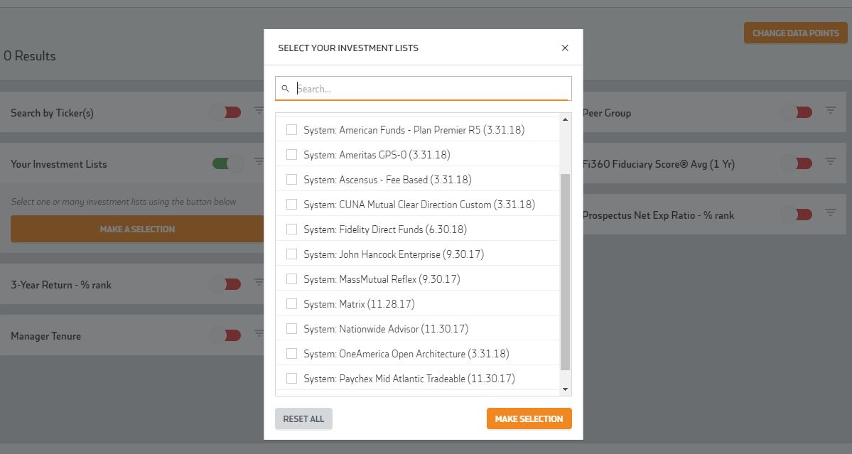Click the Reset All button
The width and height of the screenshot is (852, 454).
pos(303,418)
